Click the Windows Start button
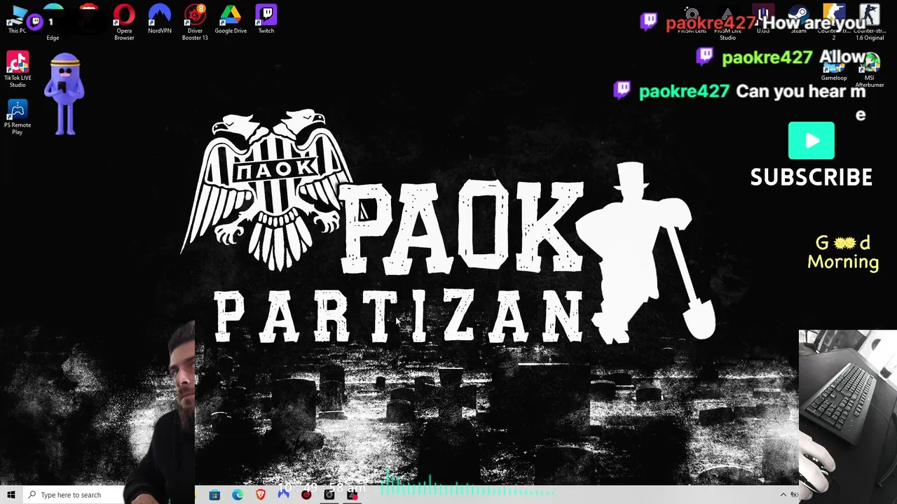This screenshot has height=504, width=897. (x=11, y=495)
